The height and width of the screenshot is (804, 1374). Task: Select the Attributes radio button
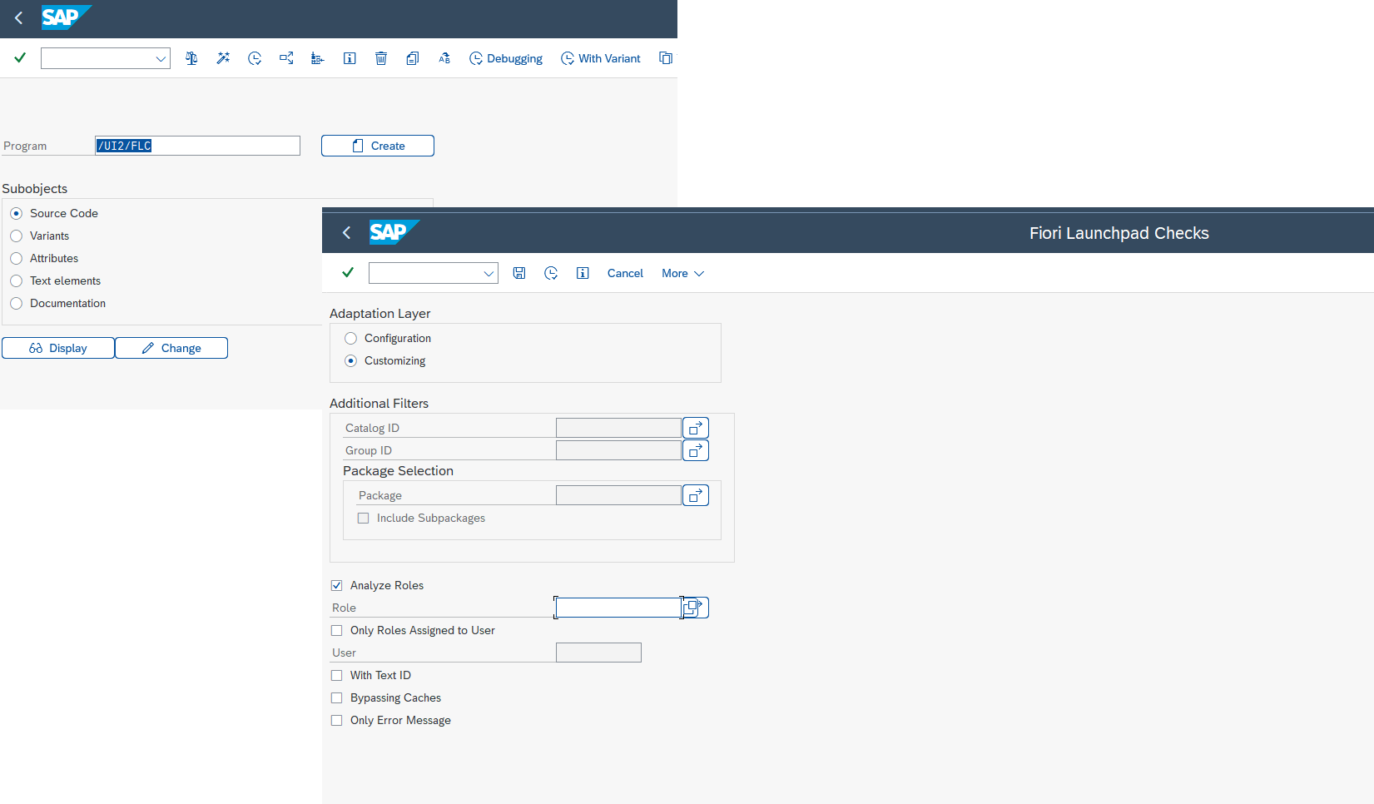[x=17, y=258]
